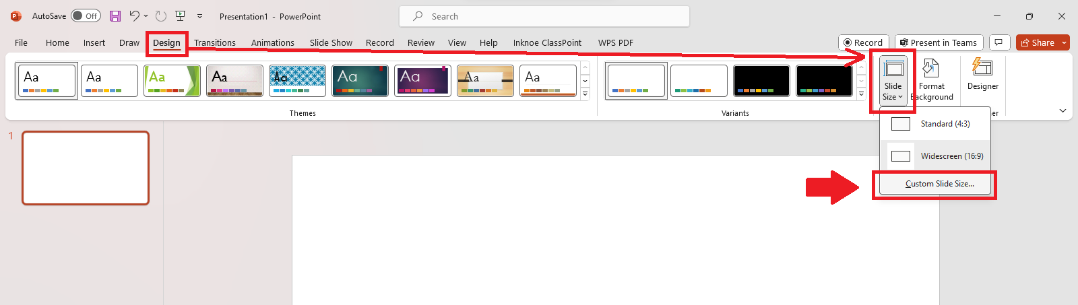Click the Redo icon in quick access toolbar

[160, 16]
